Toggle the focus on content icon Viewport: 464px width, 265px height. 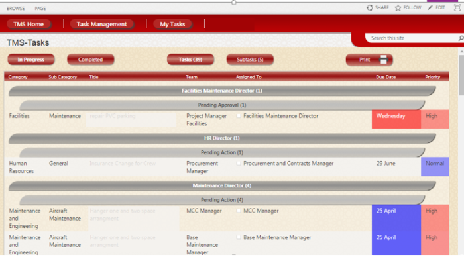click(457, 7)
